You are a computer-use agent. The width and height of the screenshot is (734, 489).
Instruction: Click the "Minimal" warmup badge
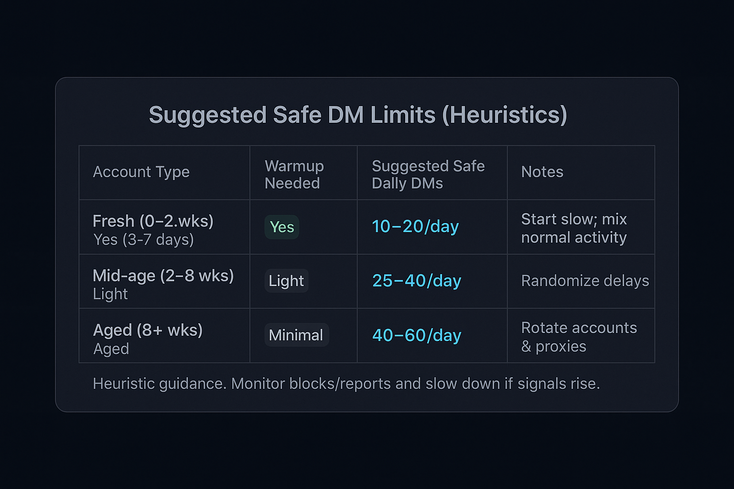click(296, 335)
